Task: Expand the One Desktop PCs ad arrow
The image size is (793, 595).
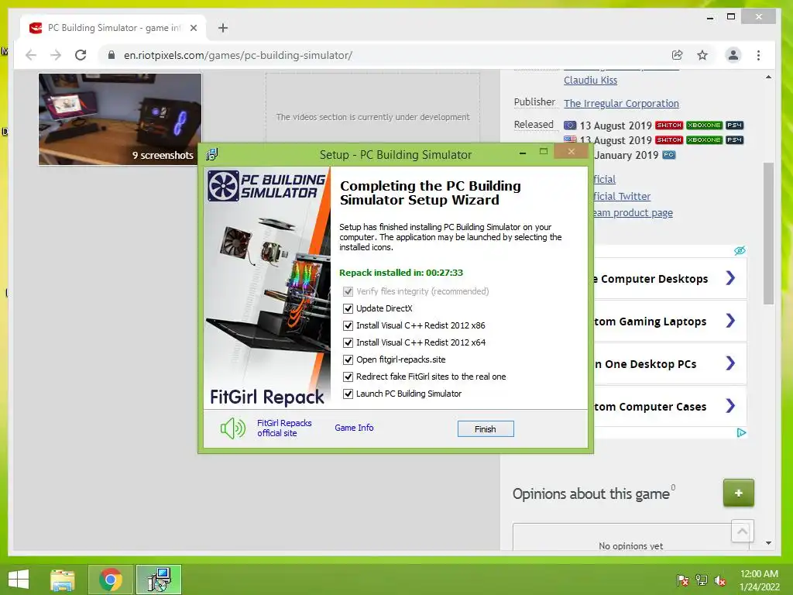Action: pos(730,363)
